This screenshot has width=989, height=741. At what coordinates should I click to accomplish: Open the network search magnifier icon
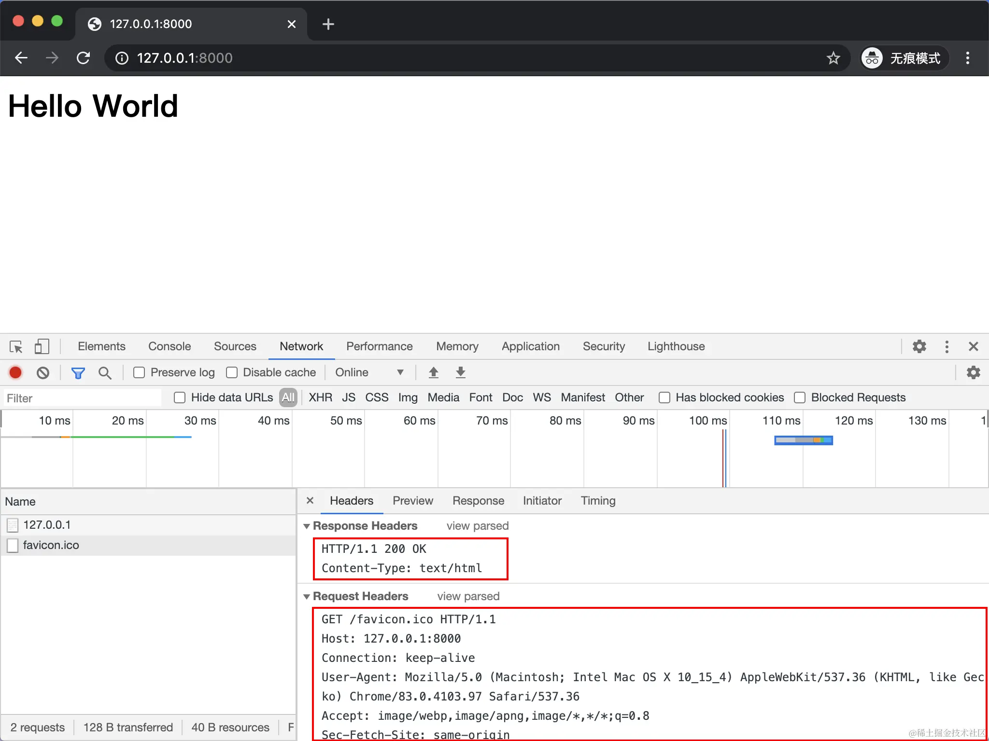pos(105,372)
